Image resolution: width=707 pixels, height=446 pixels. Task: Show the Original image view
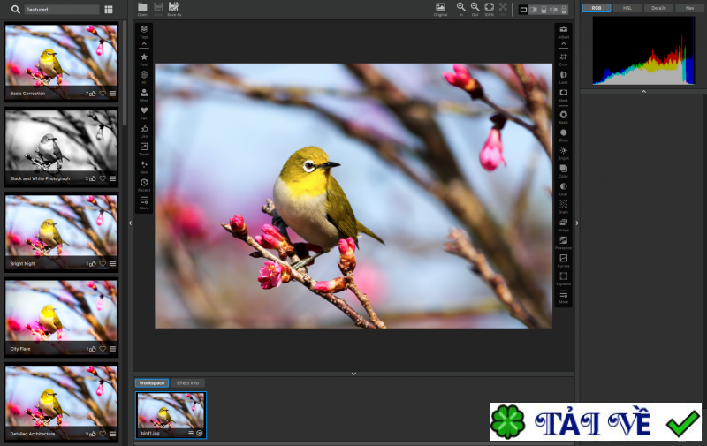tap(440, 7)
